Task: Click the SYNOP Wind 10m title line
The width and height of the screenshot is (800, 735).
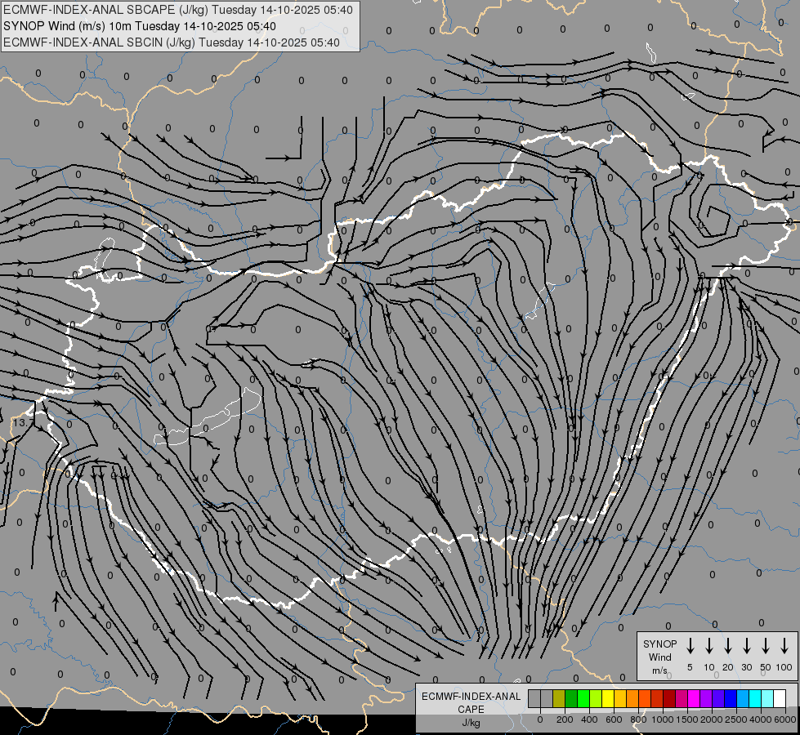Action: [x=145, y=26]
